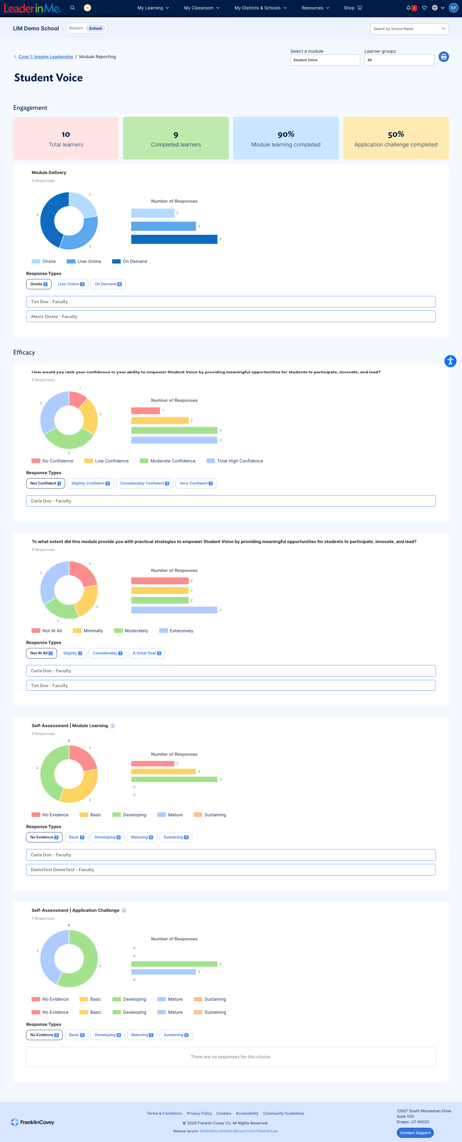462x1142 pixels.
Task: Expand My Classroom menu
Action: pos(202,8)
